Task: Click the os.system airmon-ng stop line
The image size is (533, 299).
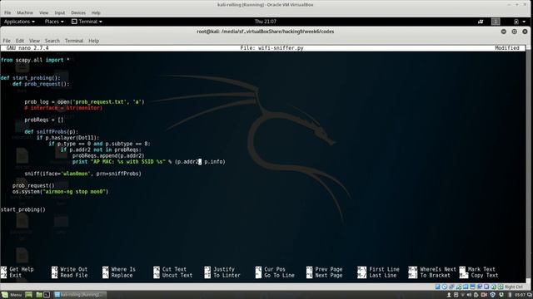Action: 61,192
